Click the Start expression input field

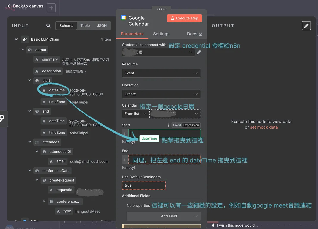pyautogui.click(x=165, y=133)
